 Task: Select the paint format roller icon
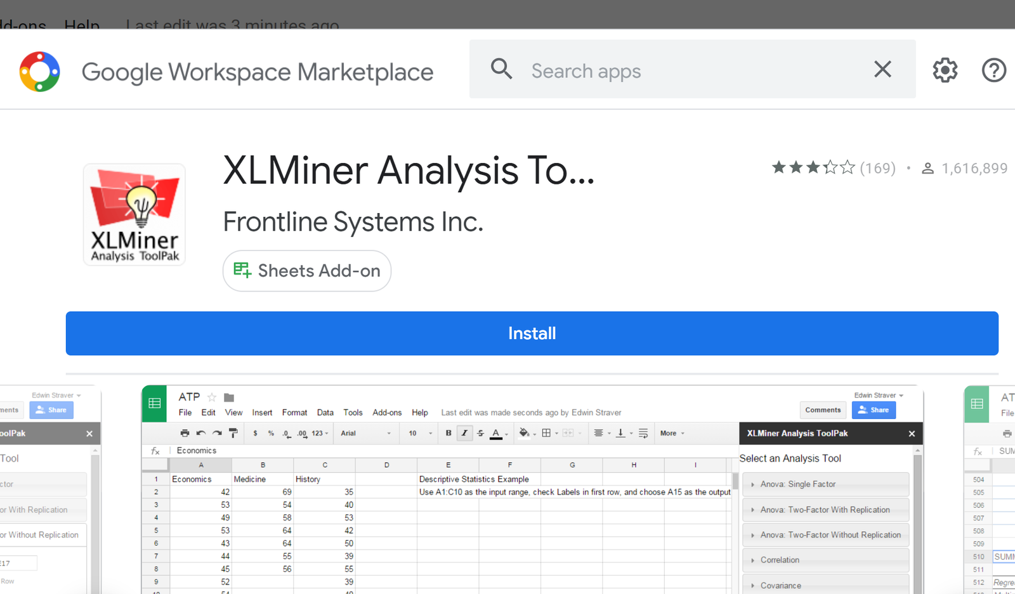[233, 433]
